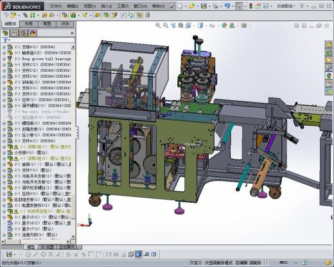Click the Print icon in the toolbar
334x267 pixels.
[216, 6]
